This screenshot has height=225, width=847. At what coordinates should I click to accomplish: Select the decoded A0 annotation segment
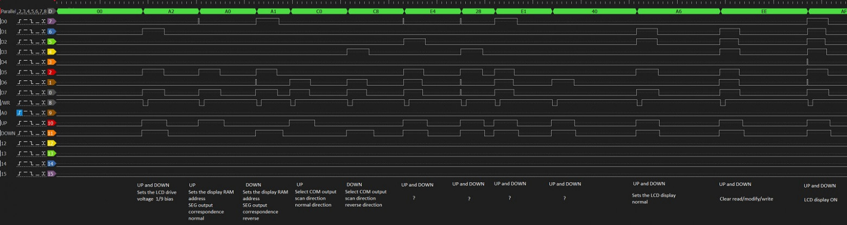[227, 11]
